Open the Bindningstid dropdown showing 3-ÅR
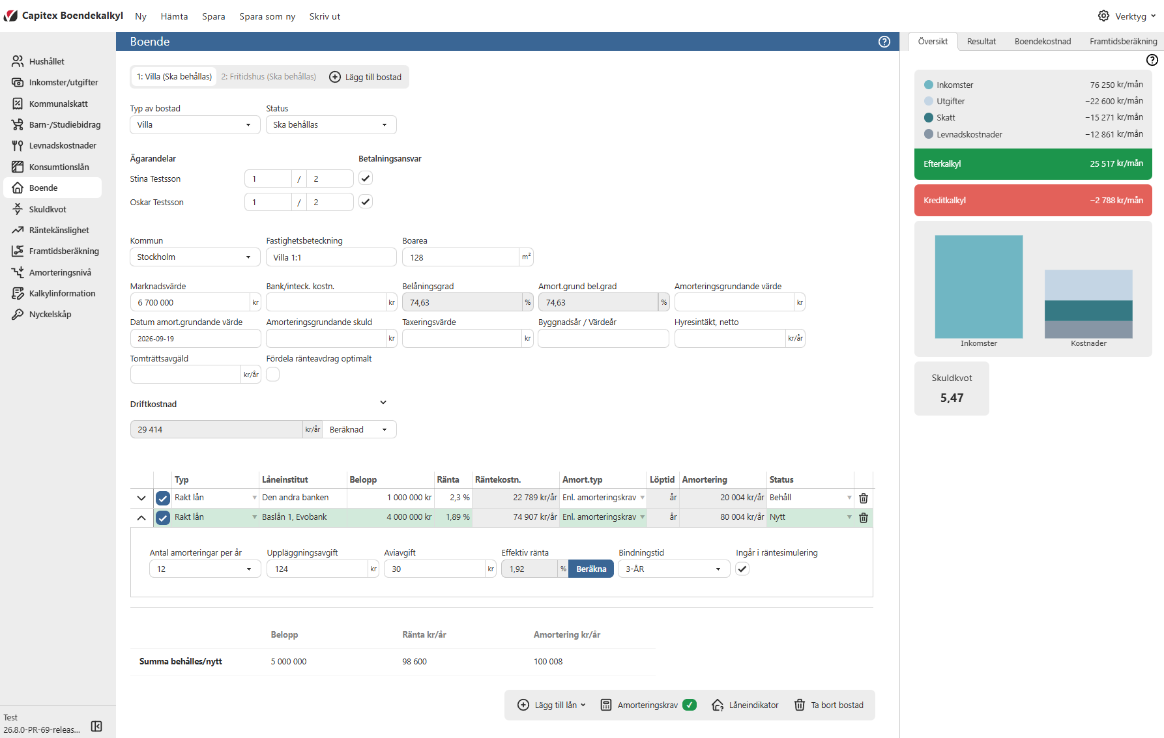Viewport: 1164px width, 738px height. [674, 569]
